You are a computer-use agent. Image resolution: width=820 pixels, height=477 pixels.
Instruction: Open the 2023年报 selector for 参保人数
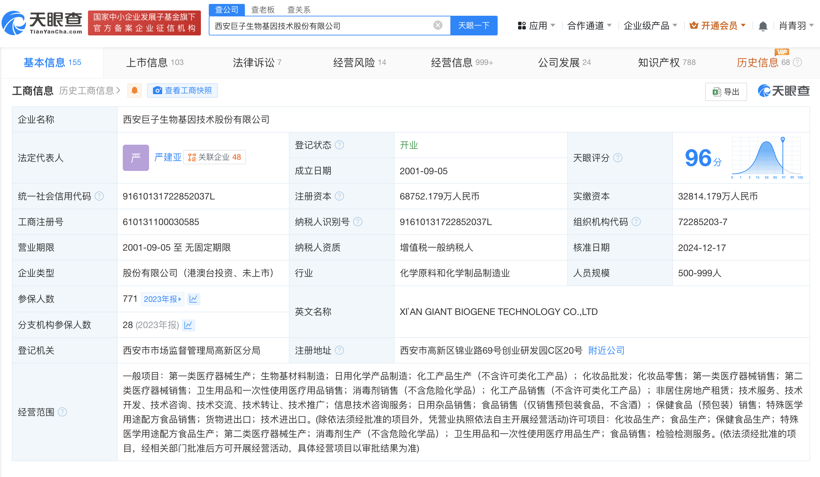click(162, 299)
